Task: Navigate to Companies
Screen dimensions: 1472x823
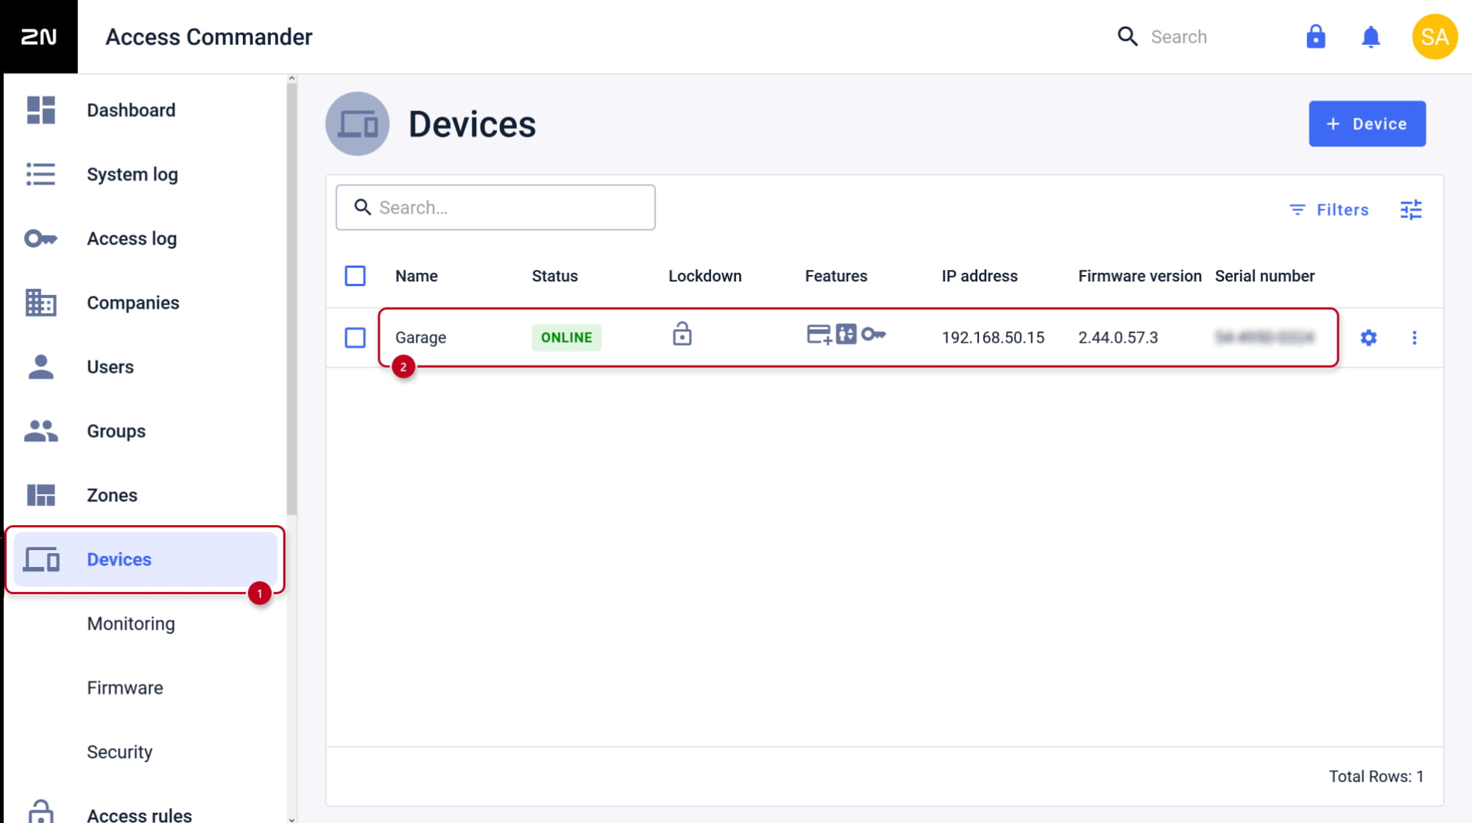Action: (x=133, y=302)
